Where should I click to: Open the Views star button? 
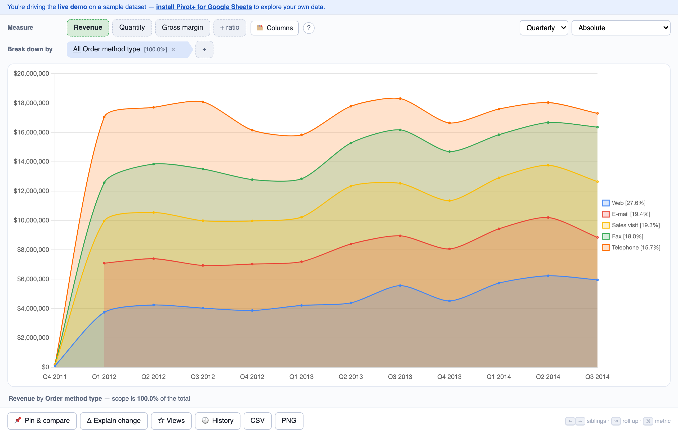(x=171, y=421)
